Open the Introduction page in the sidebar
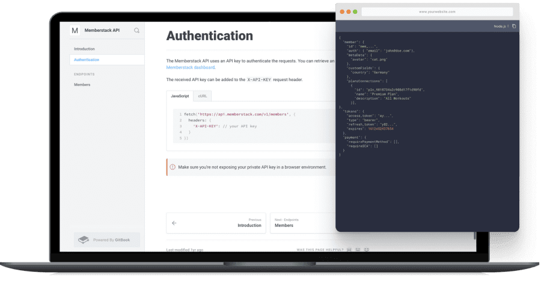This screenshot has height=281, width=541. pos(84,49)
